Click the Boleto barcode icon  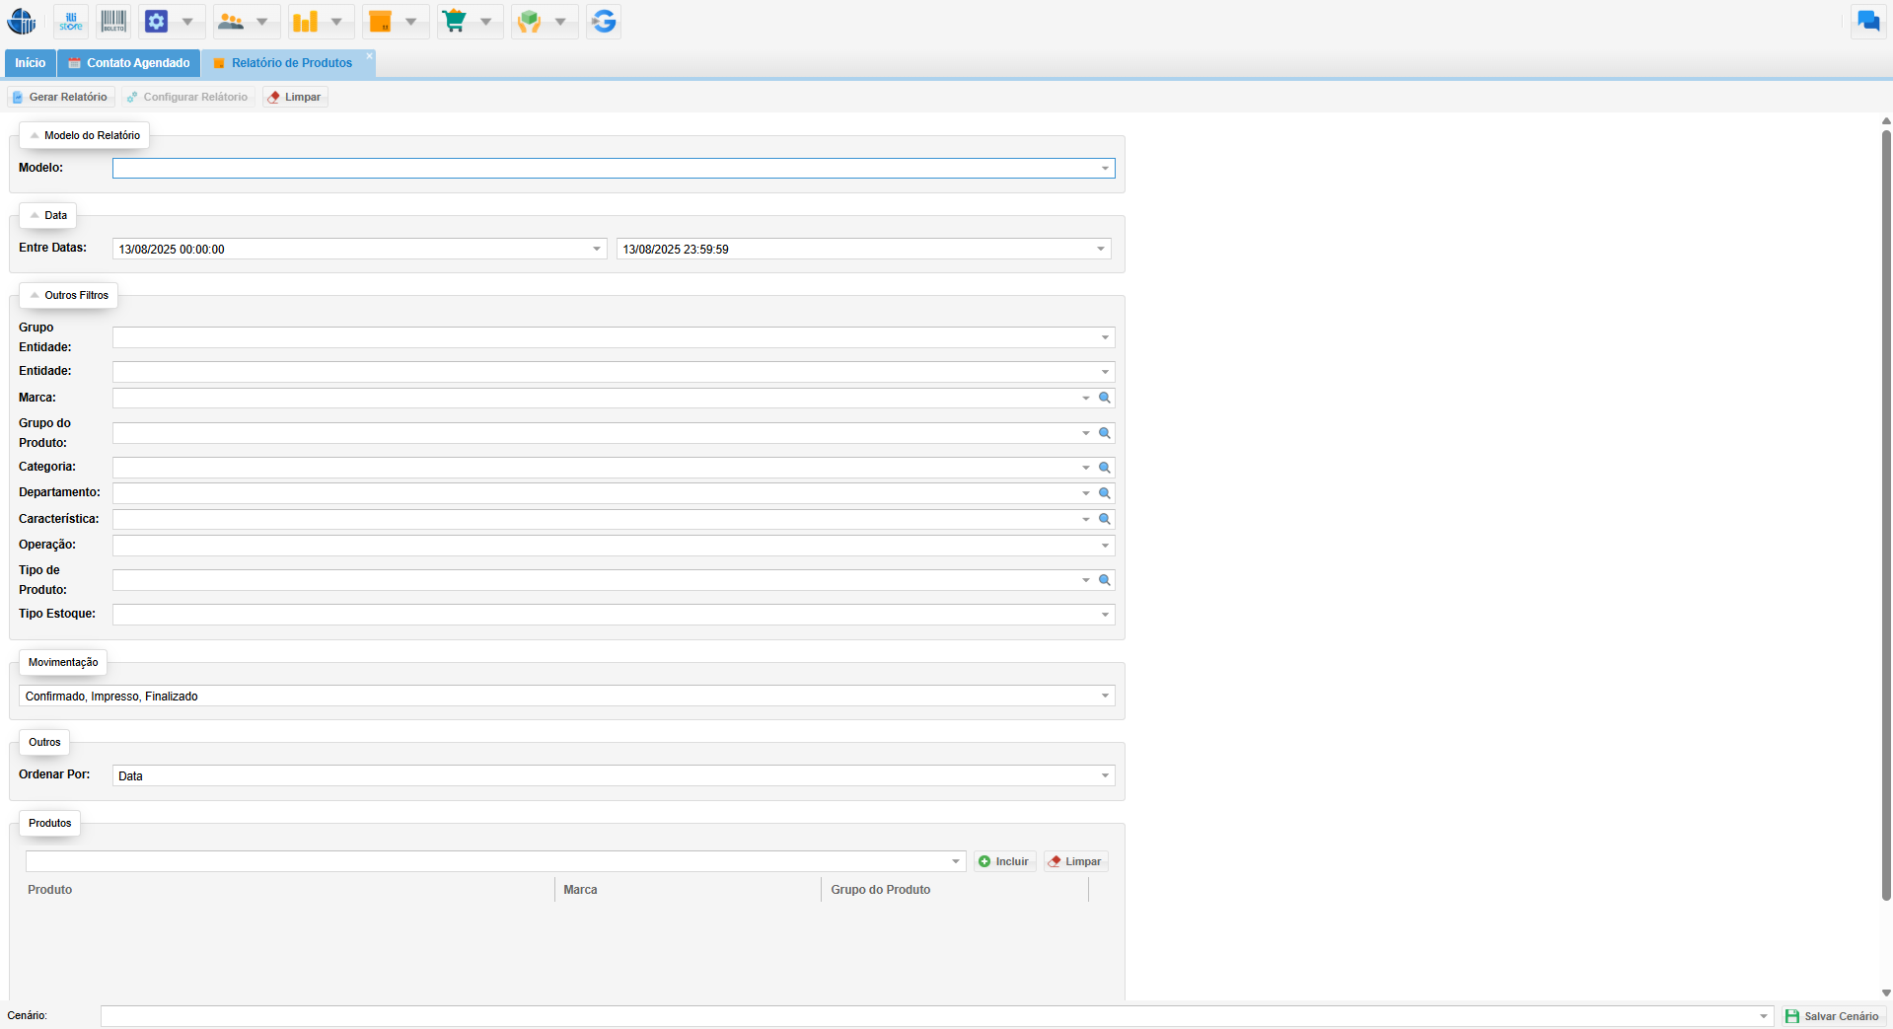coord(113,21)
